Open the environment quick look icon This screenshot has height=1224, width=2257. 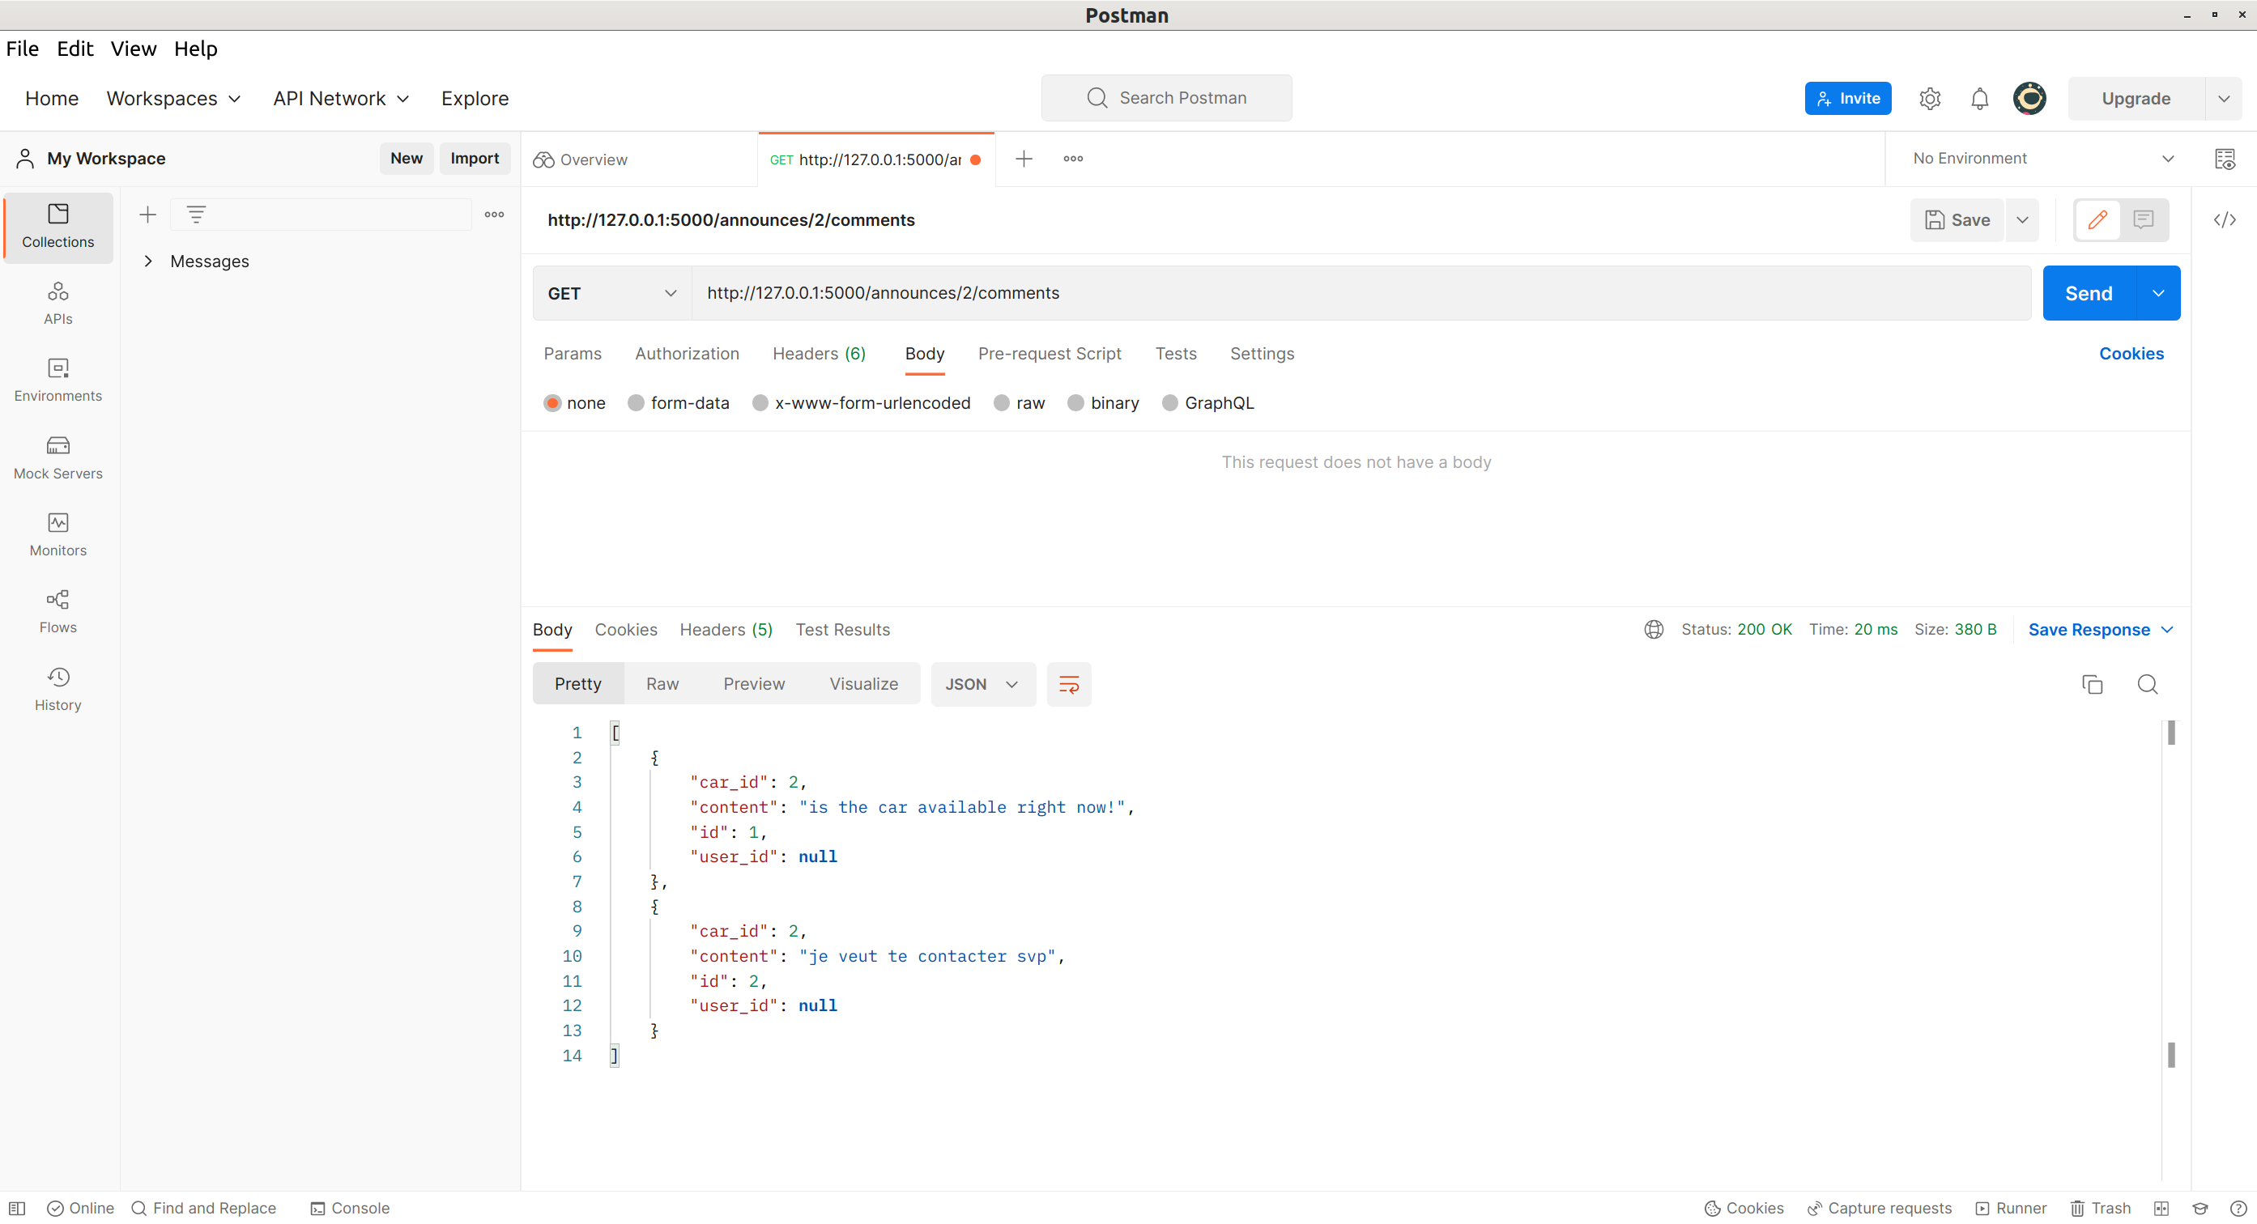2224,159
